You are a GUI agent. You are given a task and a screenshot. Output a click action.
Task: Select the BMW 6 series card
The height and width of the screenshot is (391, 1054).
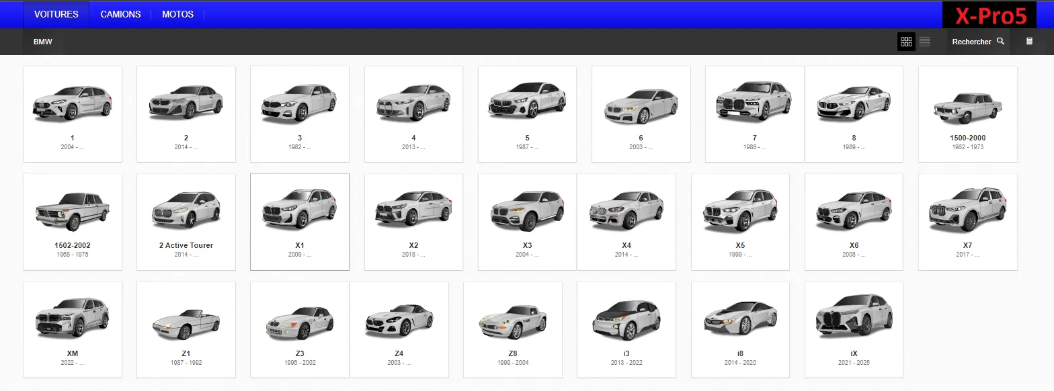pos(641,114)
